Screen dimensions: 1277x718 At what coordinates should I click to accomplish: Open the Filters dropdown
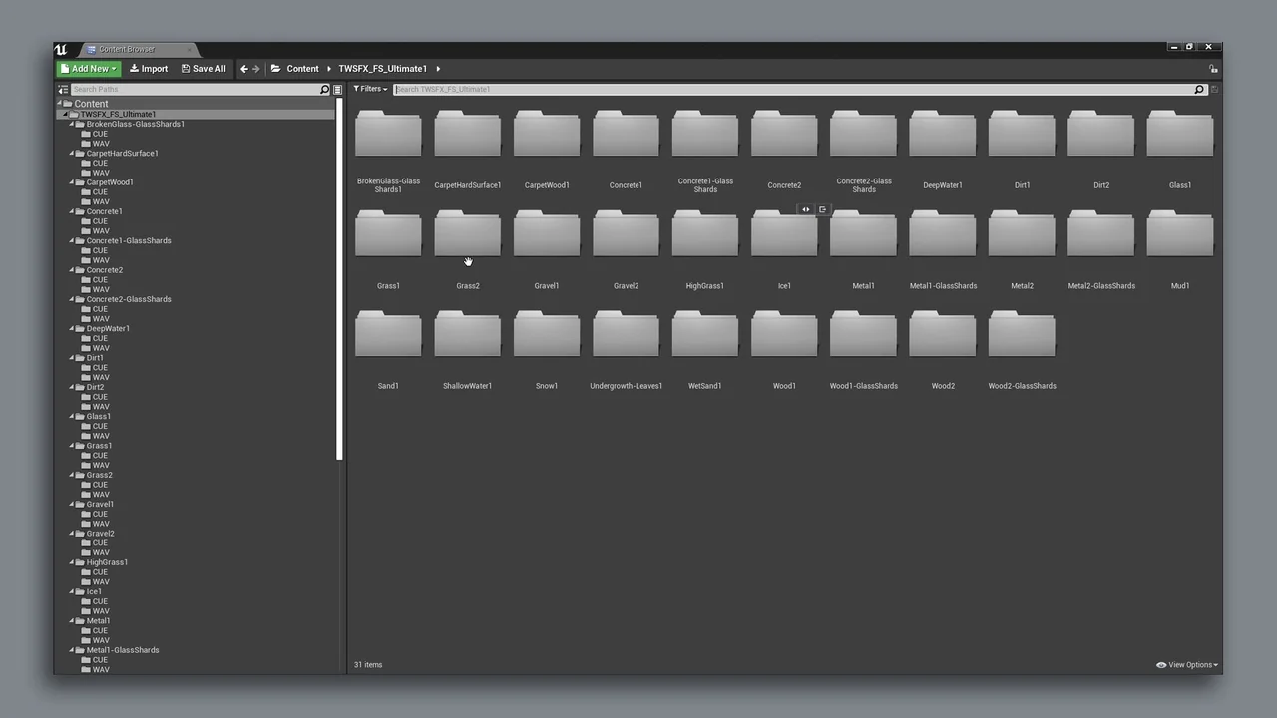(369, 89)
